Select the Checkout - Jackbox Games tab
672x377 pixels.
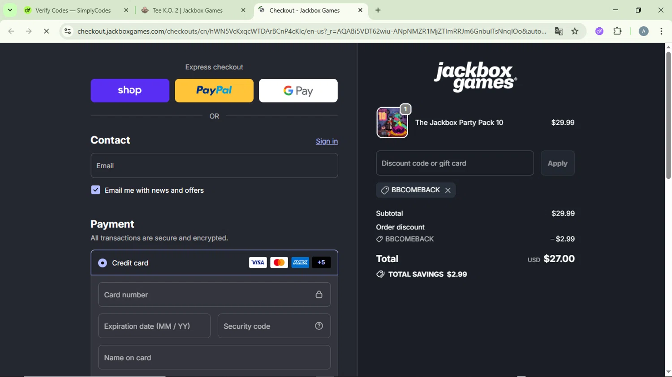pos(305,10)
